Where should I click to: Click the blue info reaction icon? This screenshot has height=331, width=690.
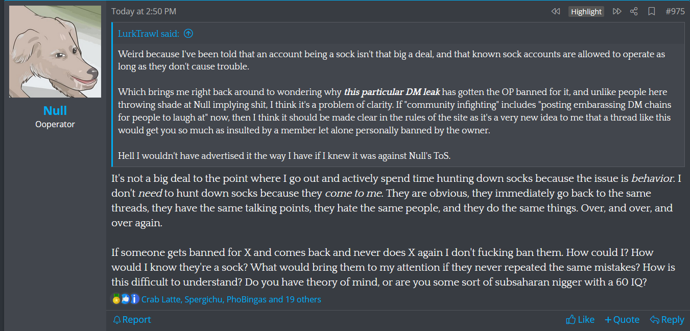click(x=134, y=299)
